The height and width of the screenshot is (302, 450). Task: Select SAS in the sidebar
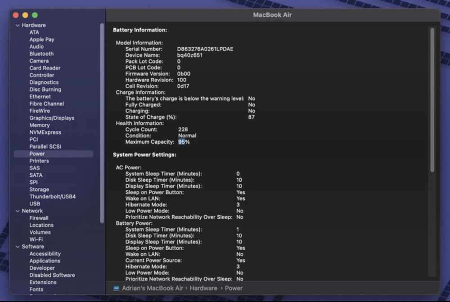click(35, 168)
